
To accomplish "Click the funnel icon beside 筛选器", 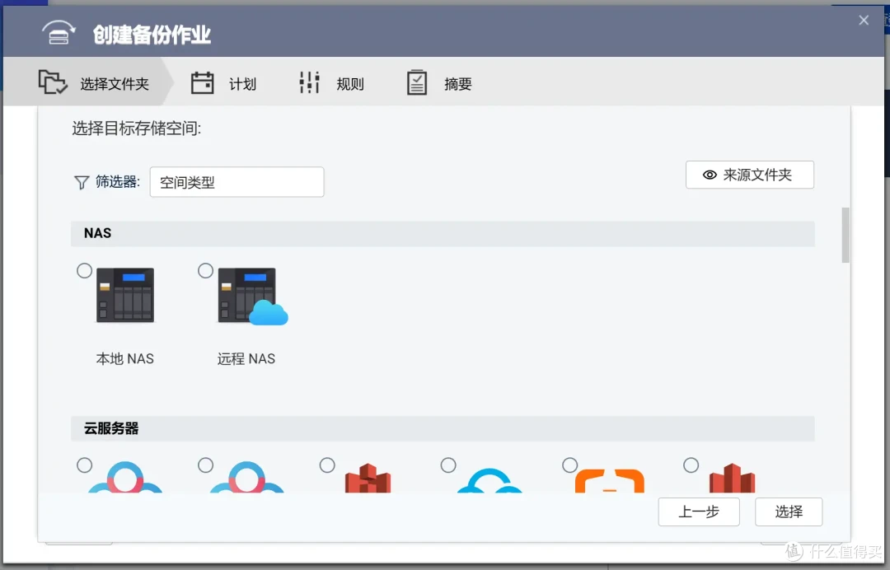I will coord(82,183).
